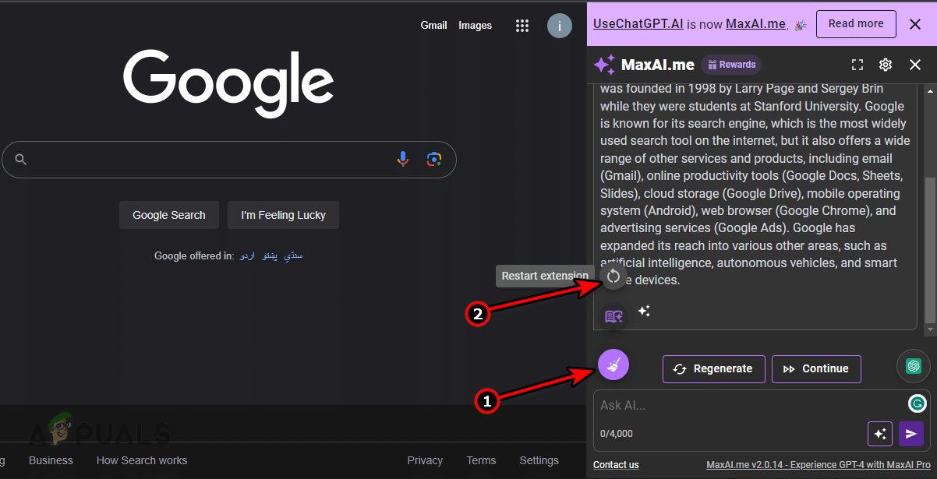
Task: Click the Read more button
Action: tap(856, 24)
